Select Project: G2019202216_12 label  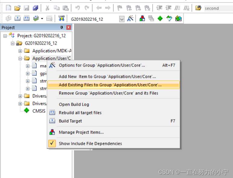[x=41, y=36]
